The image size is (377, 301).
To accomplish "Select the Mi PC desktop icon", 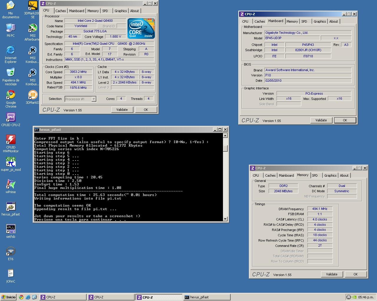I will [11, 30].
